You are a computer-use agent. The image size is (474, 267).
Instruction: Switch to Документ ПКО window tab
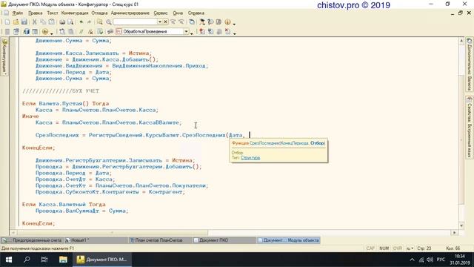point(224,240)
